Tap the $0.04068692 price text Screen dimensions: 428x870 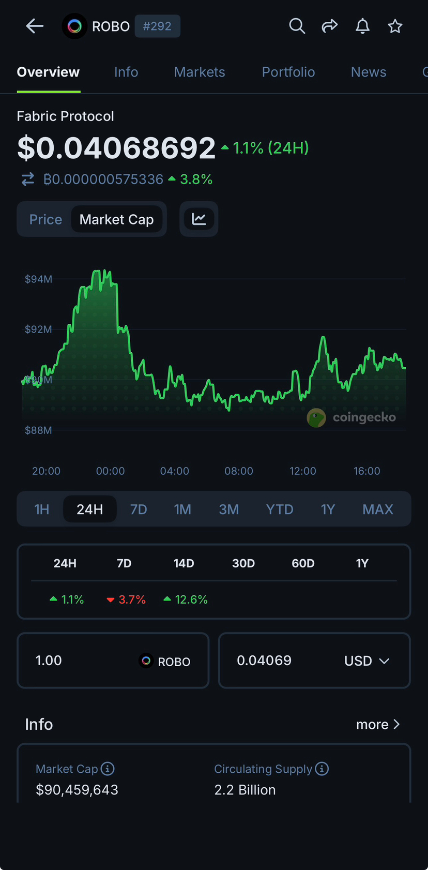click(116, 148)
